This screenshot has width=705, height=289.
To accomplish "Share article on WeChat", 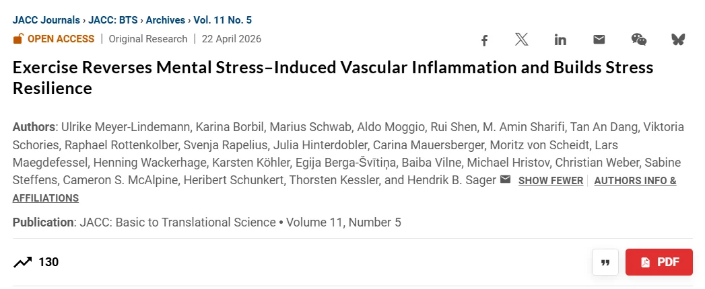I will [638, 40].
